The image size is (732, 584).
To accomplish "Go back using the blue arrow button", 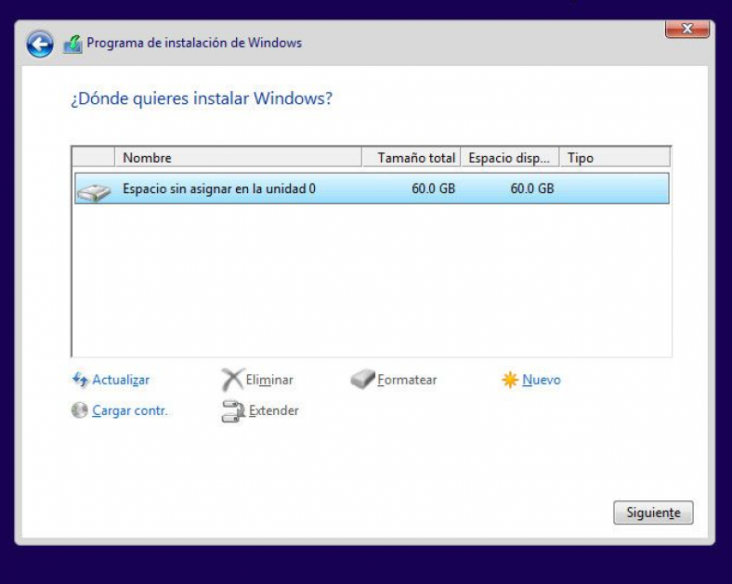I will 40,45.
